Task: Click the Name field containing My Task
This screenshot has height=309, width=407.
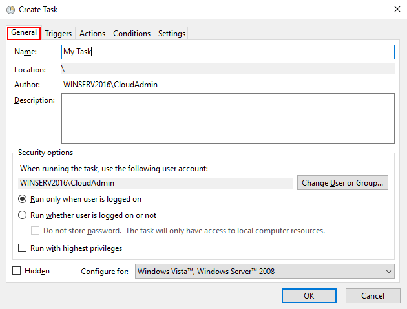Action: [227, 52]
